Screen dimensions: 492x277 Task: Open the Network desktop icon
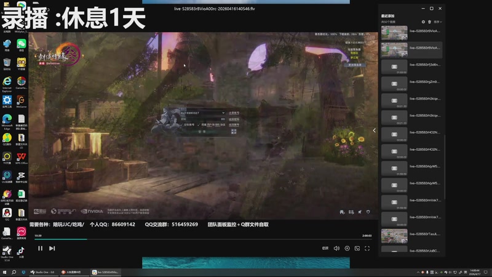point(7,45)
